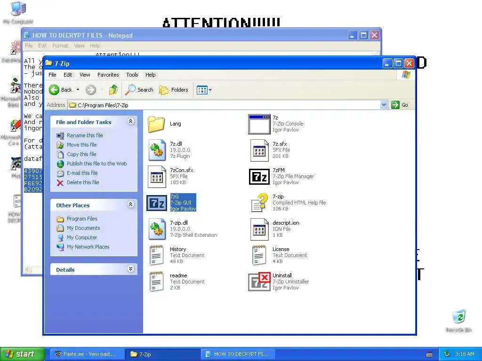Click Delete this file
Viewport: 482px width, 361px height.
83,182
